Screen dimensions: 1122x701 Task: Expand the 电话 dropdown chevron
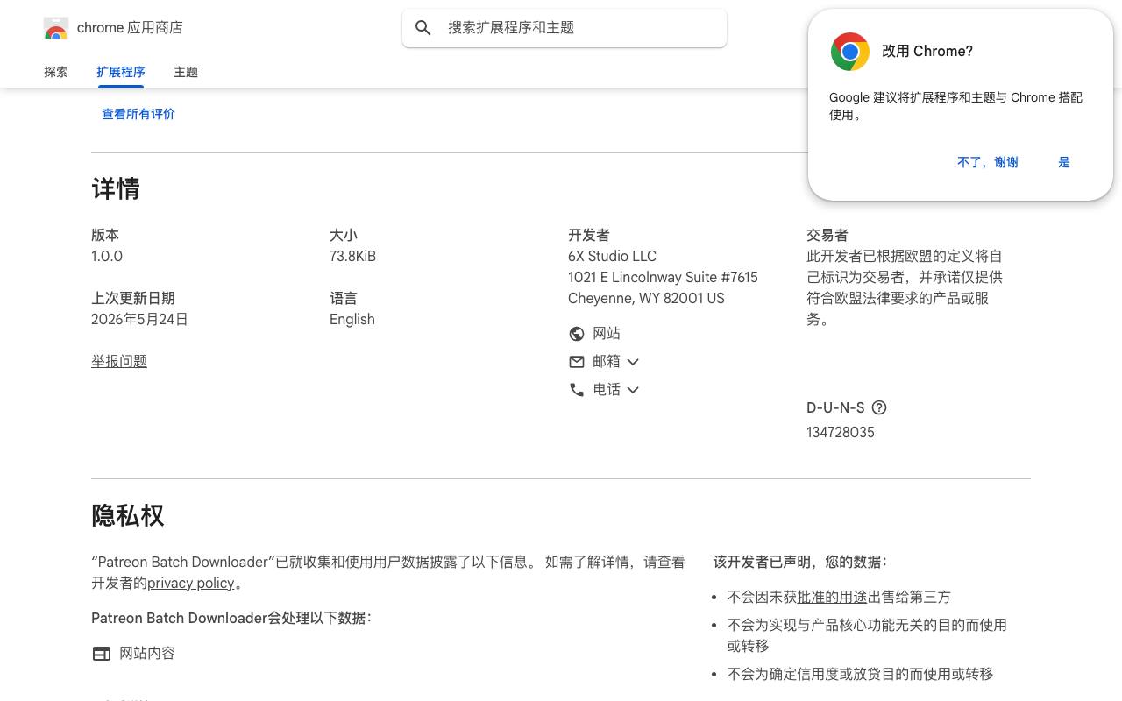tap(633, 390)
